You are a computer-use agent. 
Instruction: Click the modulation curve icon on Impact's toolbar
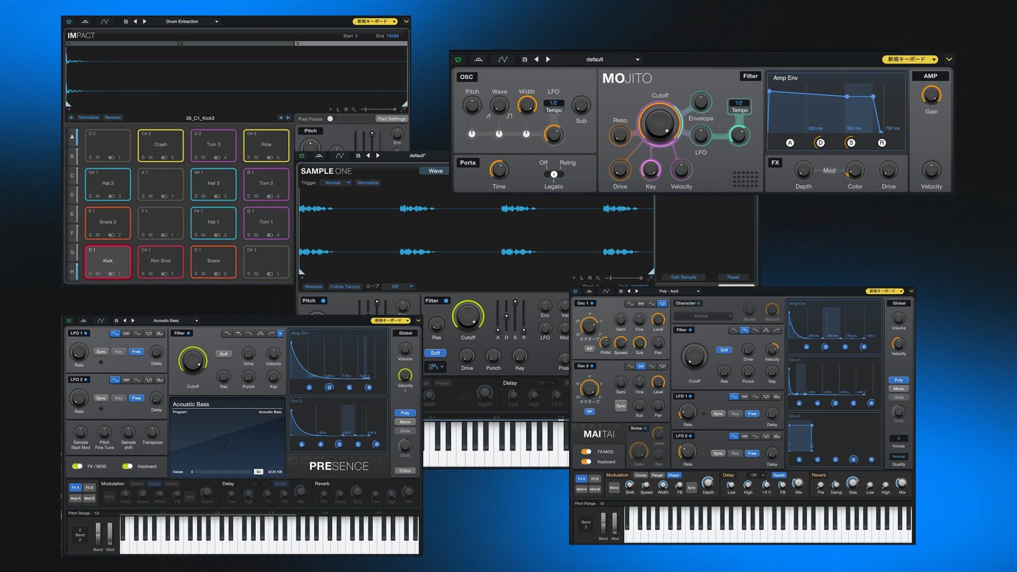pyautogui.click(x=105, y=21)
